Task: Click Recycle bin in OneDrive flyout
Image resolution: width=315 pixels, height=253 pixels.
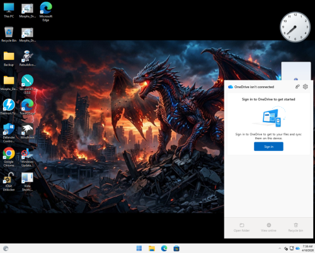Action: point(295,228)
